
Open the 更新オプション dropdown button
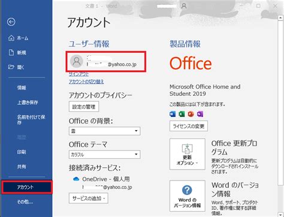tap(188, 154)
